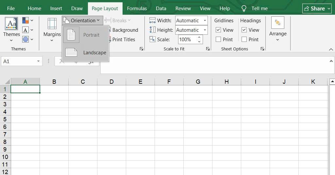The image size is (335, 175).
Task: Select row 10 header
Action: [5, 157]
